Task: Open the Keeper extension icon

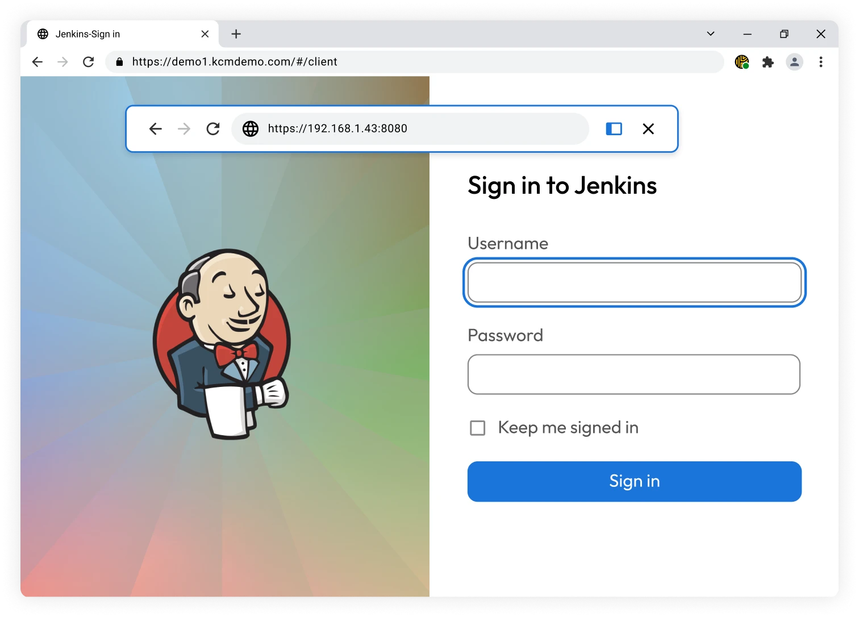Action: [742, 62]
